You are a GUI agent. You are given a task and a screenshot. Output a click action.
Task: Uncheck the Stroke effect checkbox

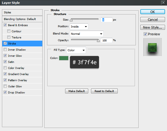click(5, 43)
